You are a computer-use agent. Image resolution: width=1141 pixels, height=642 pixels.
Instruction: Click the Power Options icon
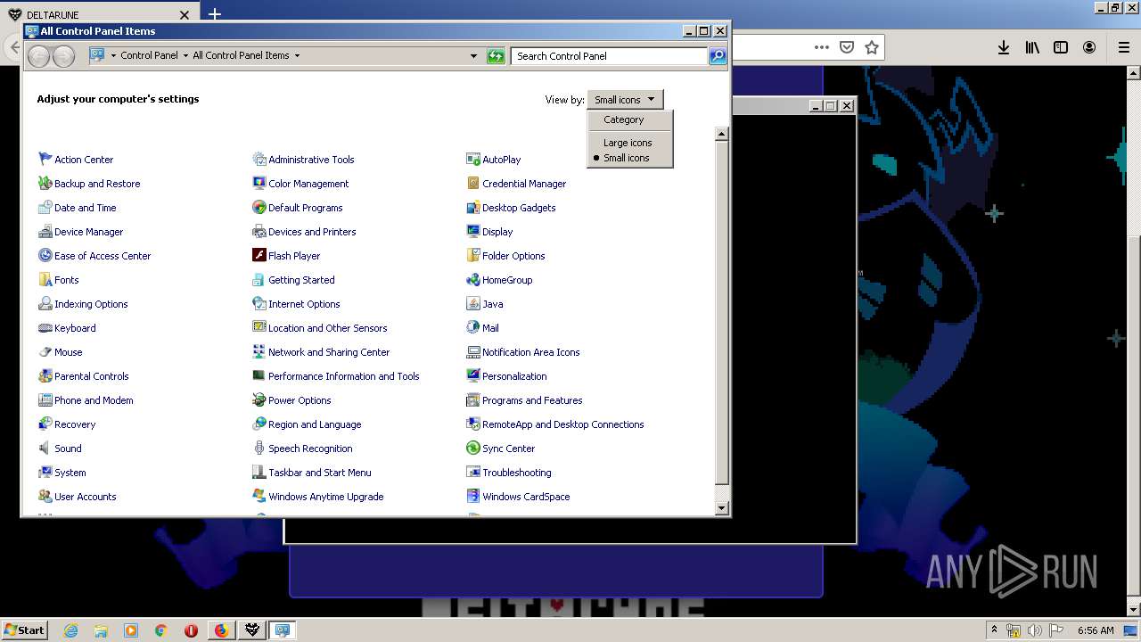[x=259, y=399]
